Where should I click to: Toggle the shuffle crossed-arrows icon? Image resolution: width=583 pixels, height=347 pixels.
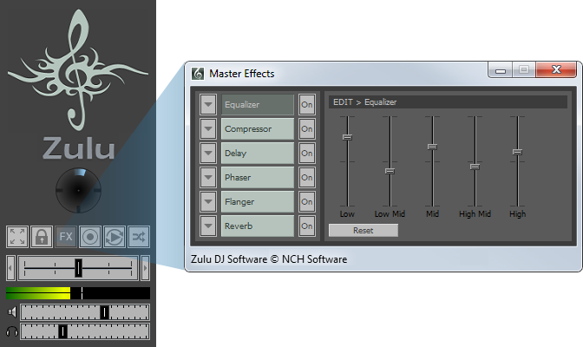click(x=139, y=237)
